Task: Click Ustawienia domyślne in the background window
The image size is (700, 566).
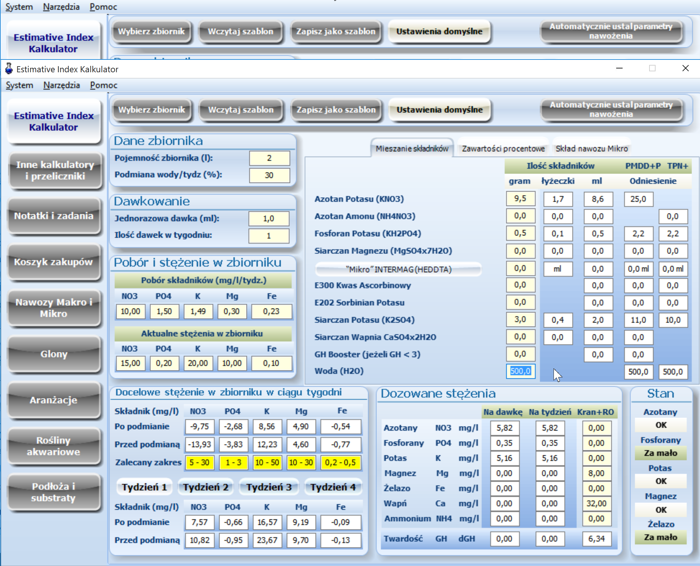Action: tap(439, 31)
